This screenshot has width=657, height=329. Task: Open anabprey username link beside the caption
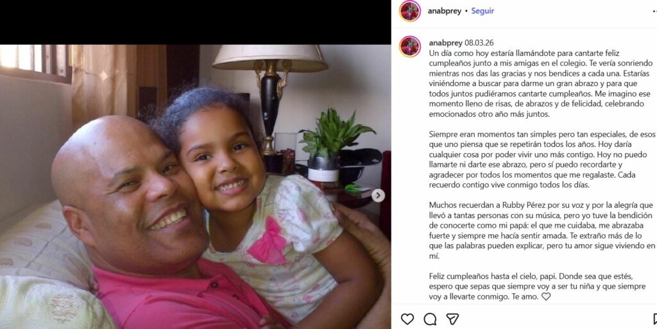tap(445, 43)
